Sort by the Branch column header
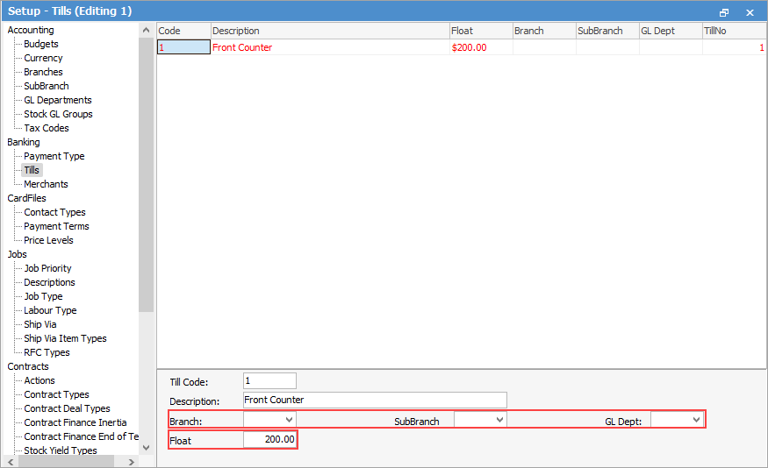This screenshot has height=468, width=768. click(x=544, y=31)
